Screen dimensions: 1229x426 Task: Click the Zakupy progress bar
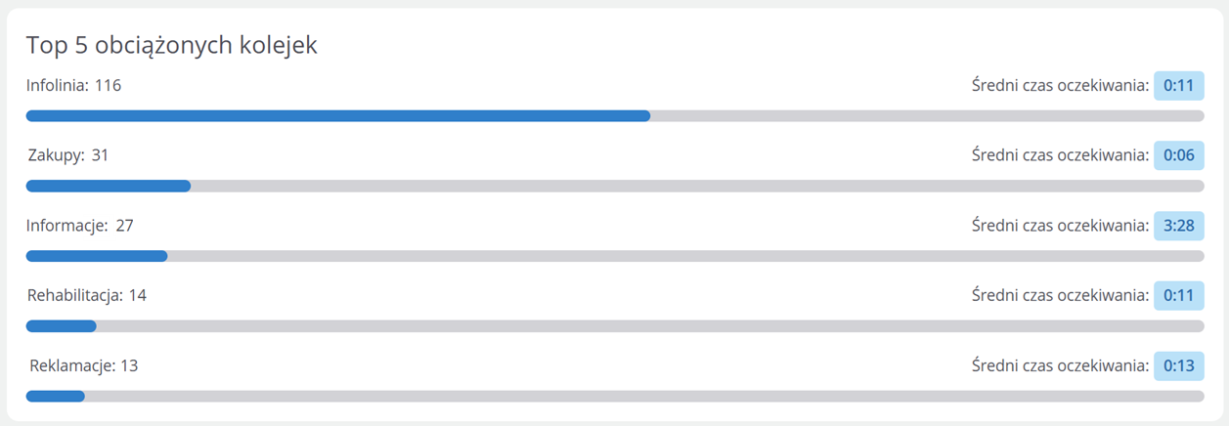(614, 187)
